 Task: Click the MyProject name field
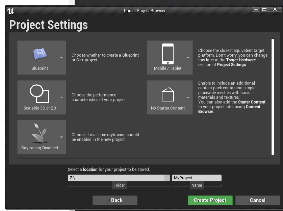point(197,178)
